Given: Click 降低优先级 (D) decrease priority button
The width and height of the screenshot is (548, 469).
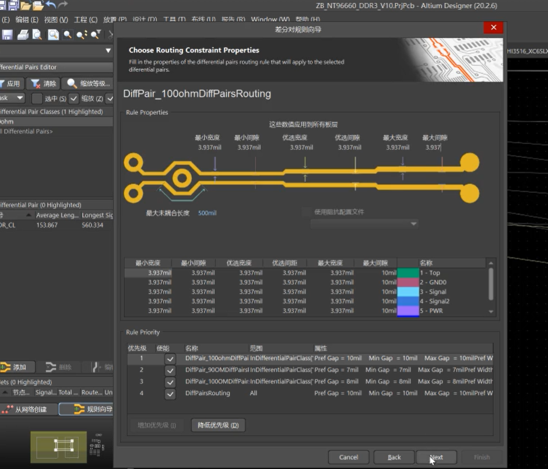Looking at the screenshot, I should pos(218,425).
